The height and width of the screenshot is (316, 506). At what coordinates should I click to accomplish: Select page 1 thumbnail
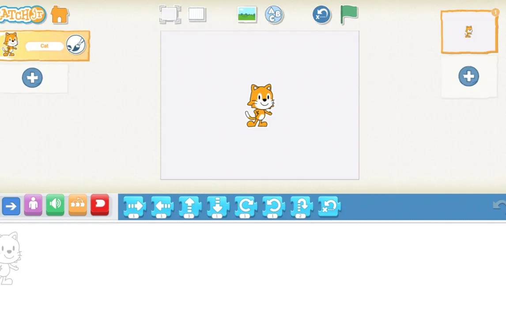click(x=469, y=32)
